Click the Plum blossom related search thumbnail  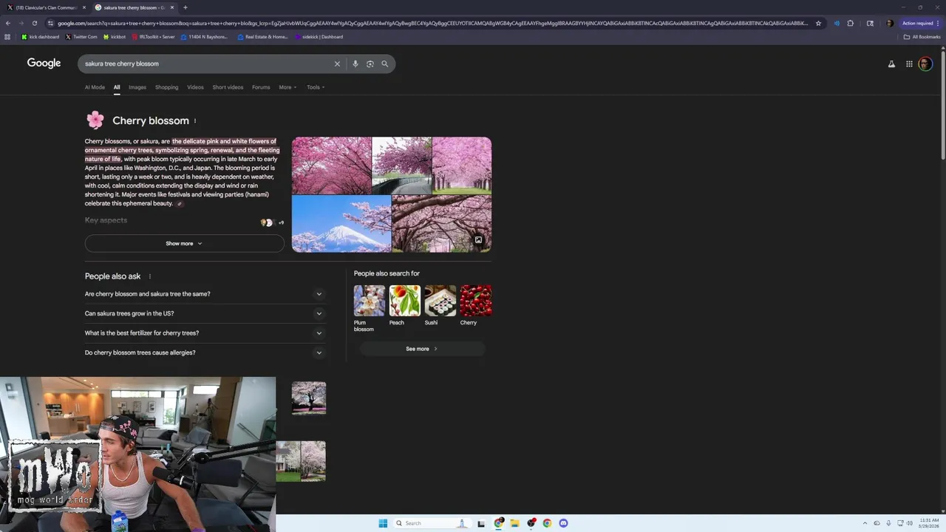pos(369,301)
